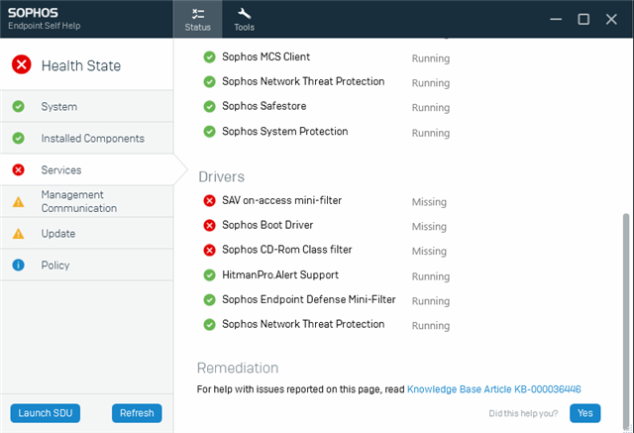Click Running status of HitmanPro.Alert Support
634x433 pixels.
[x=431, y=276]
